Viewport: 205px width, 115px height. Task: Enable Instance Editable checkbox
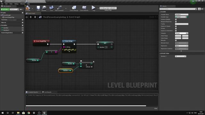pyautogui.click(x=176, y=19)
